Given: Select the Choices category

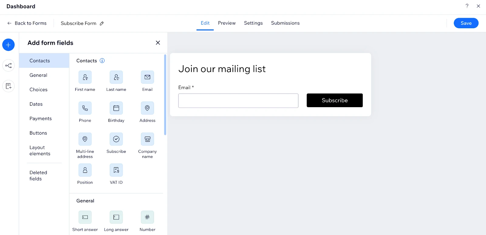Looking at the screenshot, I should pos(39,90).
